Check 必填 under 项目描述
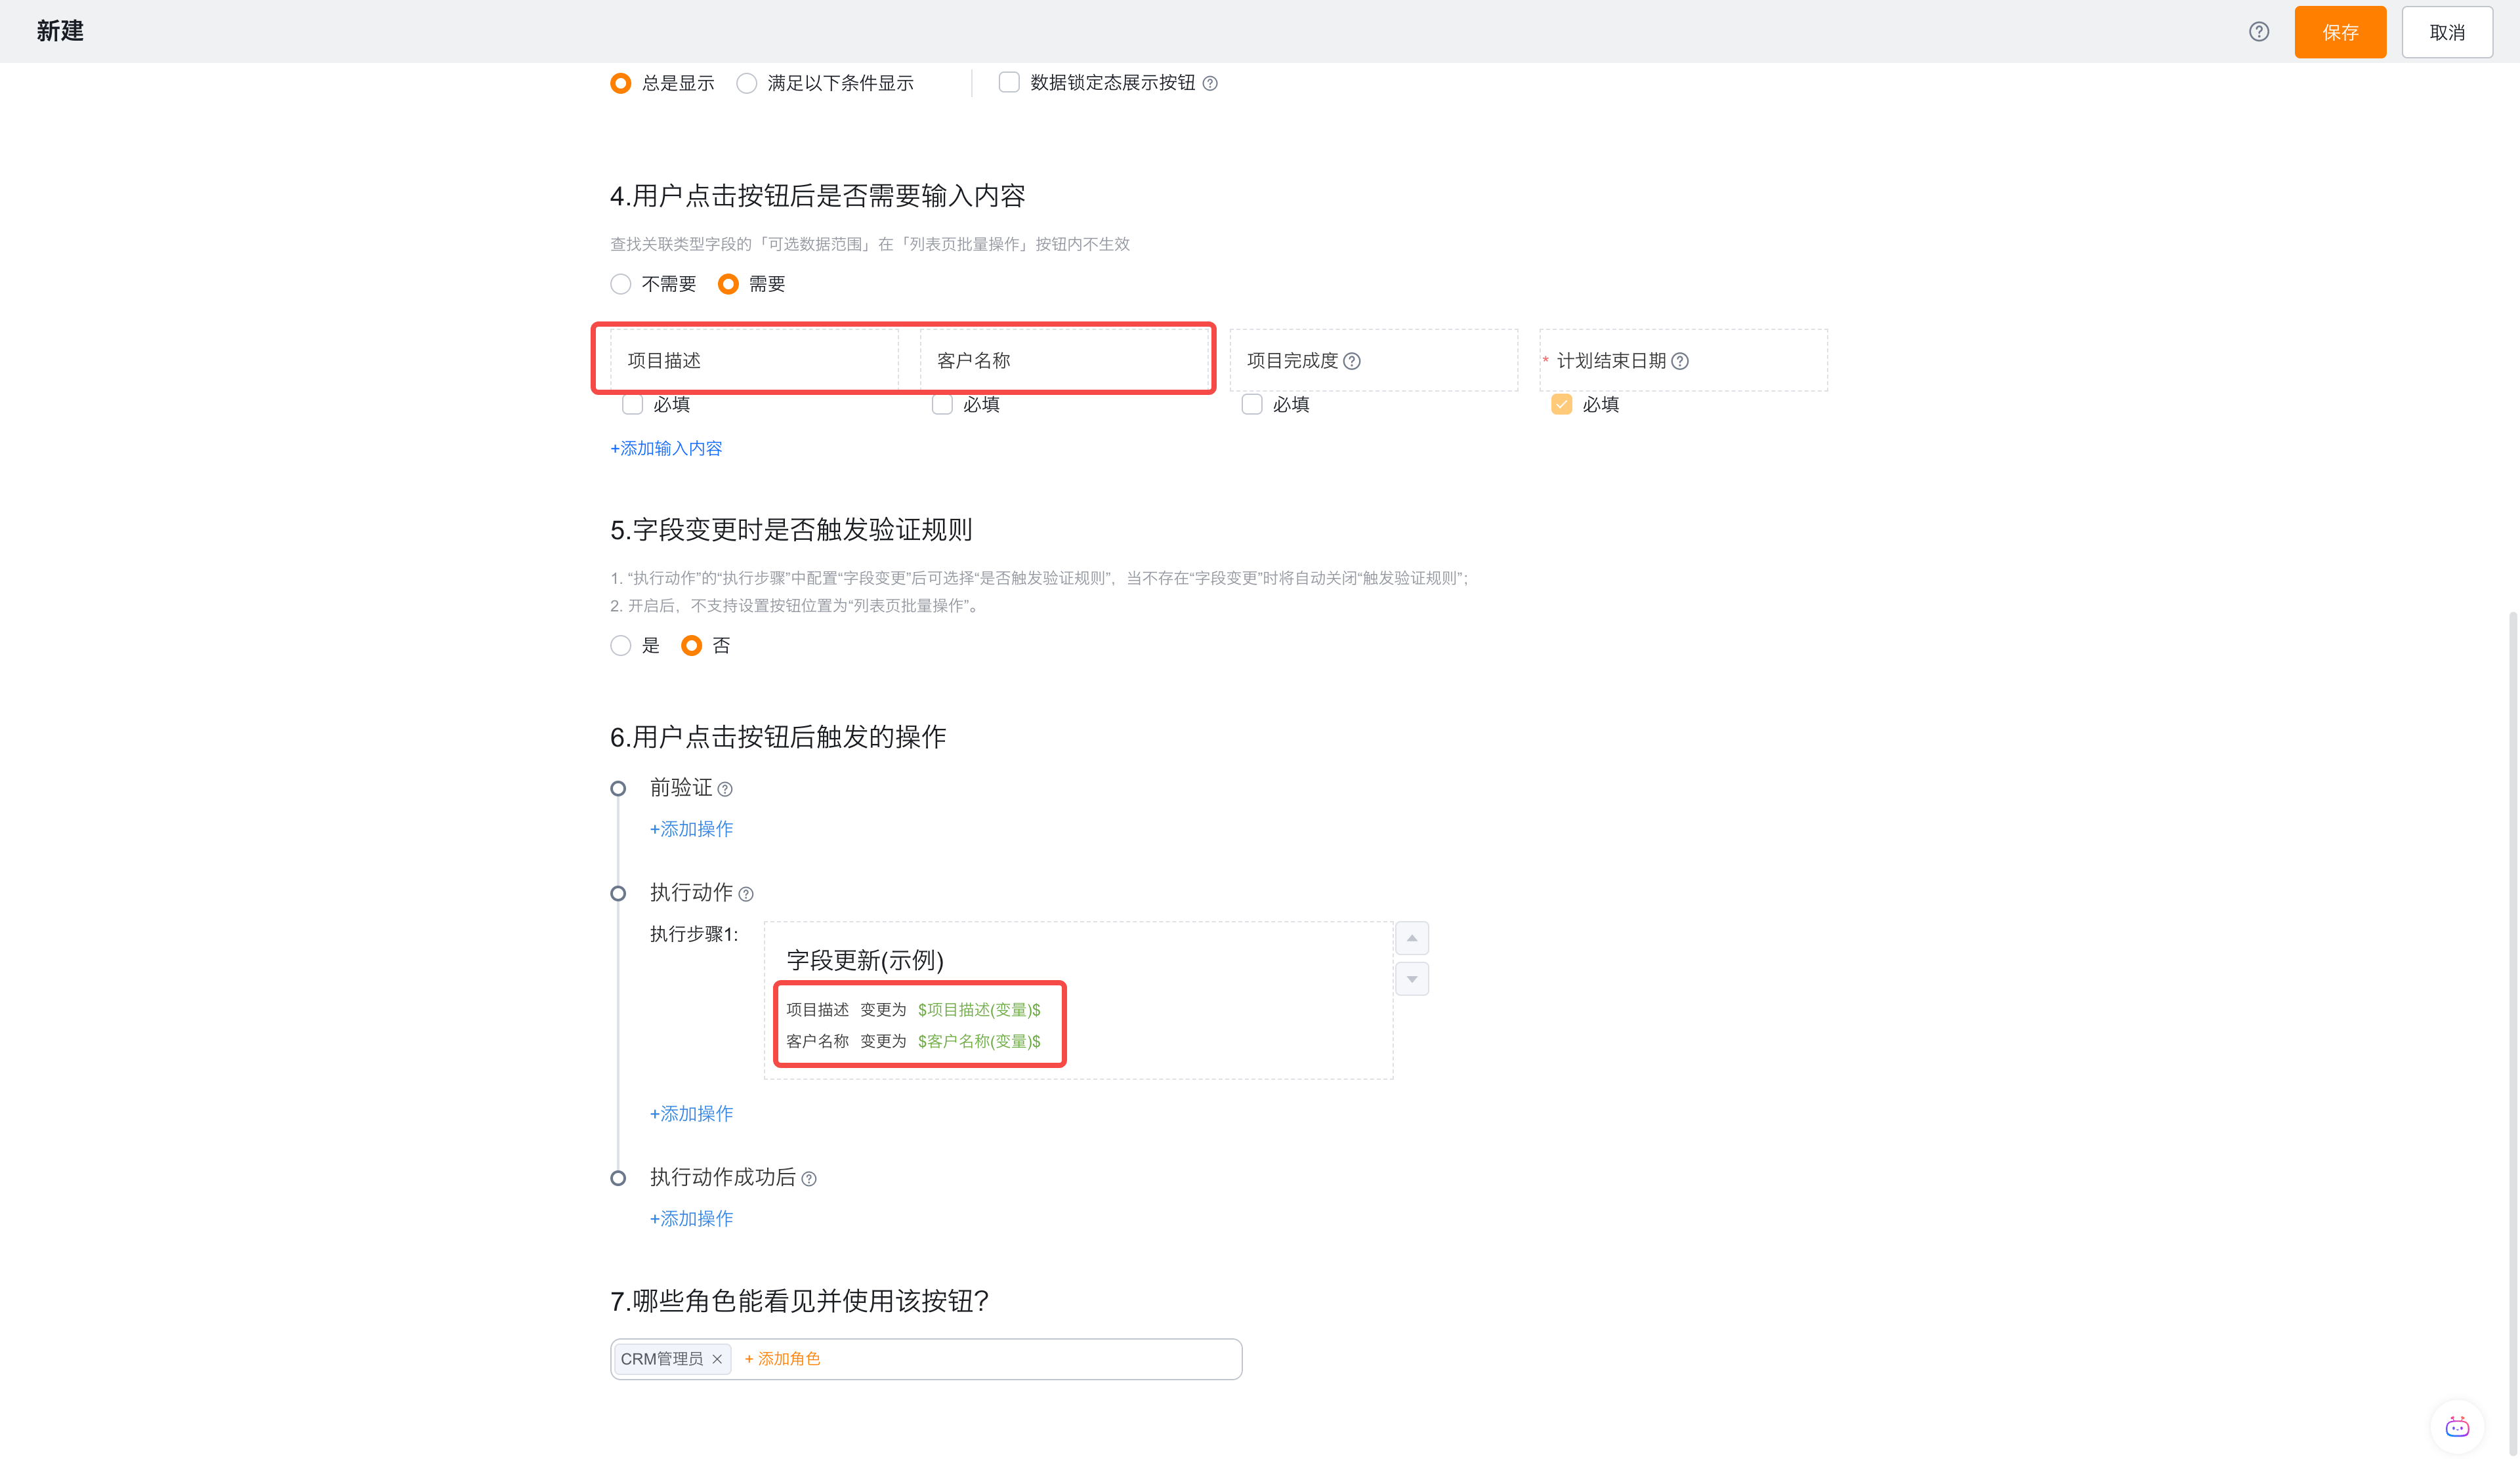2520x1459 pixels. pos(632,405)
